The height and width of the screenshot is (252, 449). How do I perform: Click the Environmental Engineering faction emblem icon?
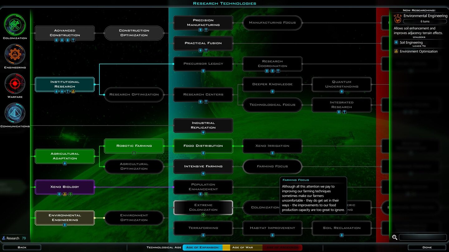pos(398,19)
